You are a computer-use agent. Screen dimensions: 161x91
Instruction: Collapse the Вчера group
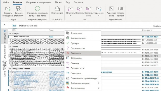coord(10,46)
